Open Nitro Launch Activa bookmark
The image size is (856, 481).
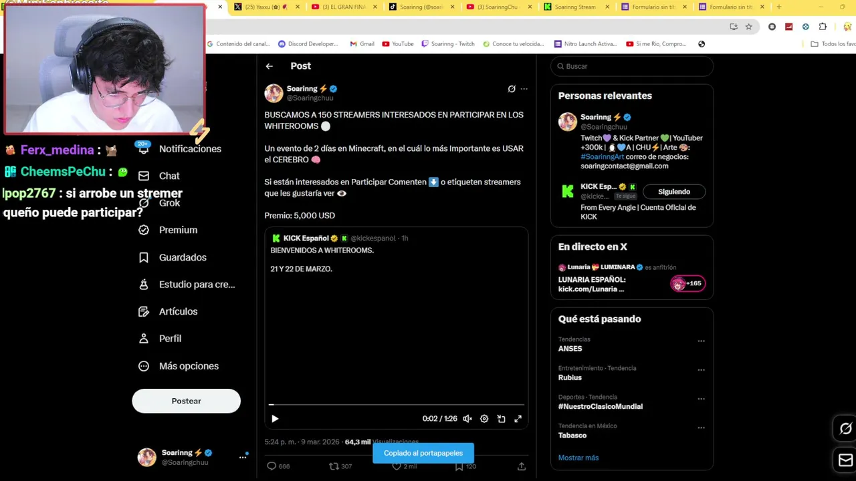tap(585, 44)
